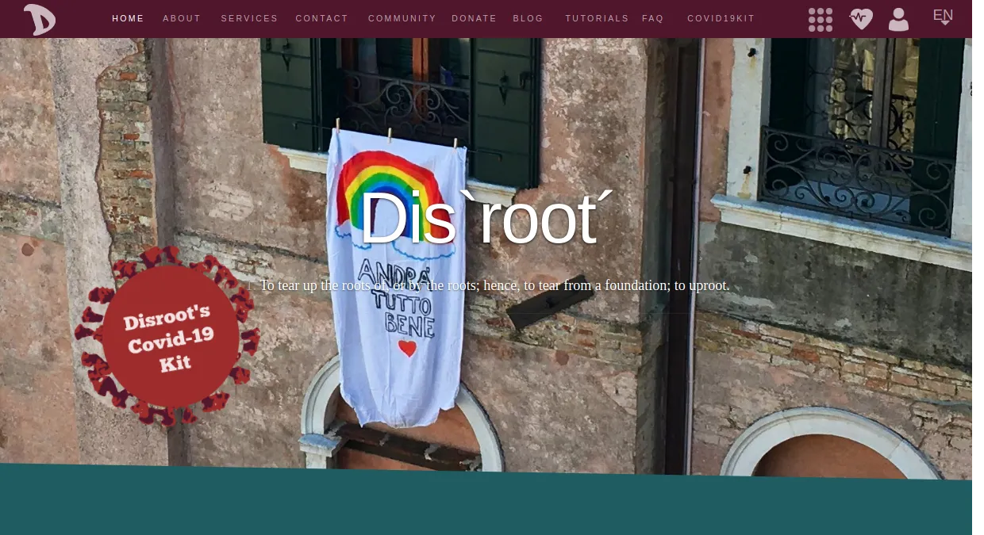Open the About page
The width and height of the screenshot is (984, 535).
(182, 18)
